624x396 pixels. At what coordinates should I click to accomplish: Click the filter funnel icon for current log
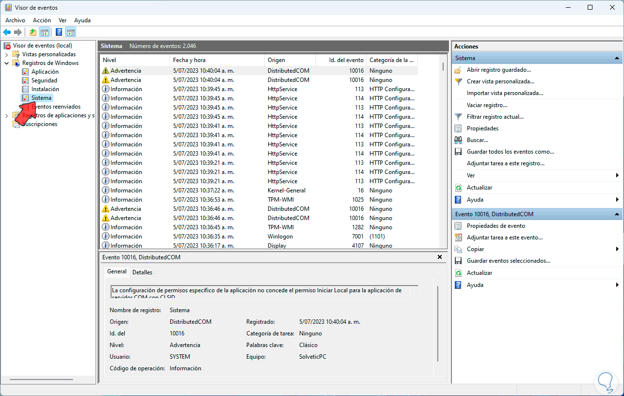(x=458, y=117)
